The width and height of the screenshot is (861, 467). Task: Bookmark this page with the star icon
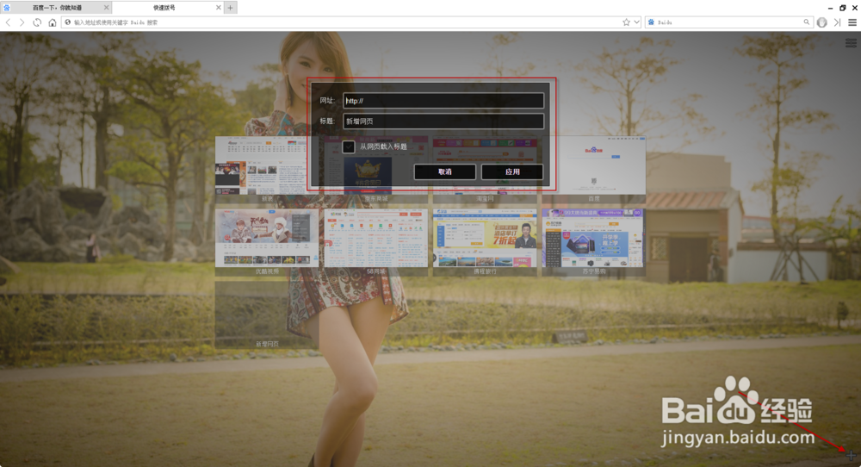click(626, 22)
